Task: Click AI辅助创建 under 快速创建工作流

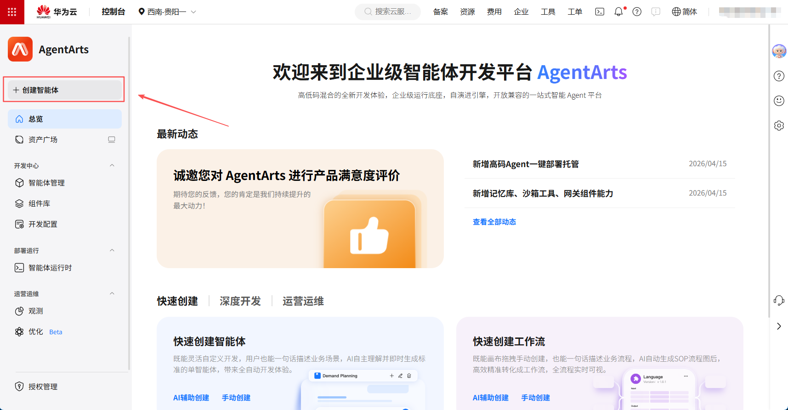Action: (491, 398)
